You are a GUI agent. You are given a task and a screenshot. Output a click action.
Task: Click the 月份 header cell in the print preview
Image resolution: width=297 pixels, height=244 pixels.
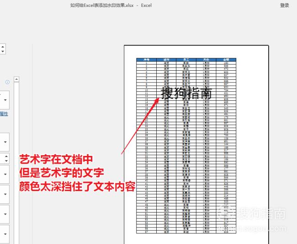coord(206,60)
